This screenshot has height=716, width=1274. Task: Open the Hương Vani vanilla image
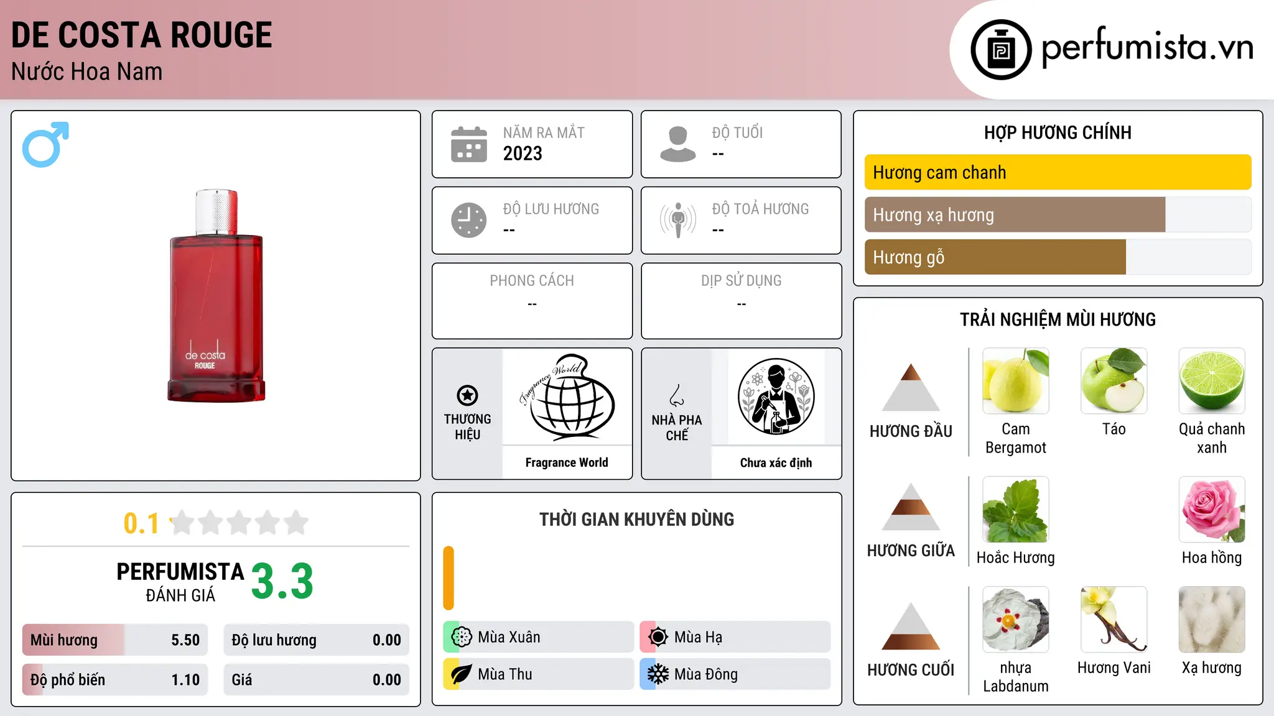pos(1114,620)
